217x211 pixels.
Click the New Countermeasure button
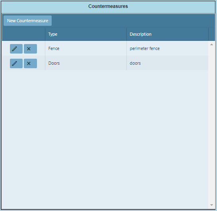click(x=28, y=21)
